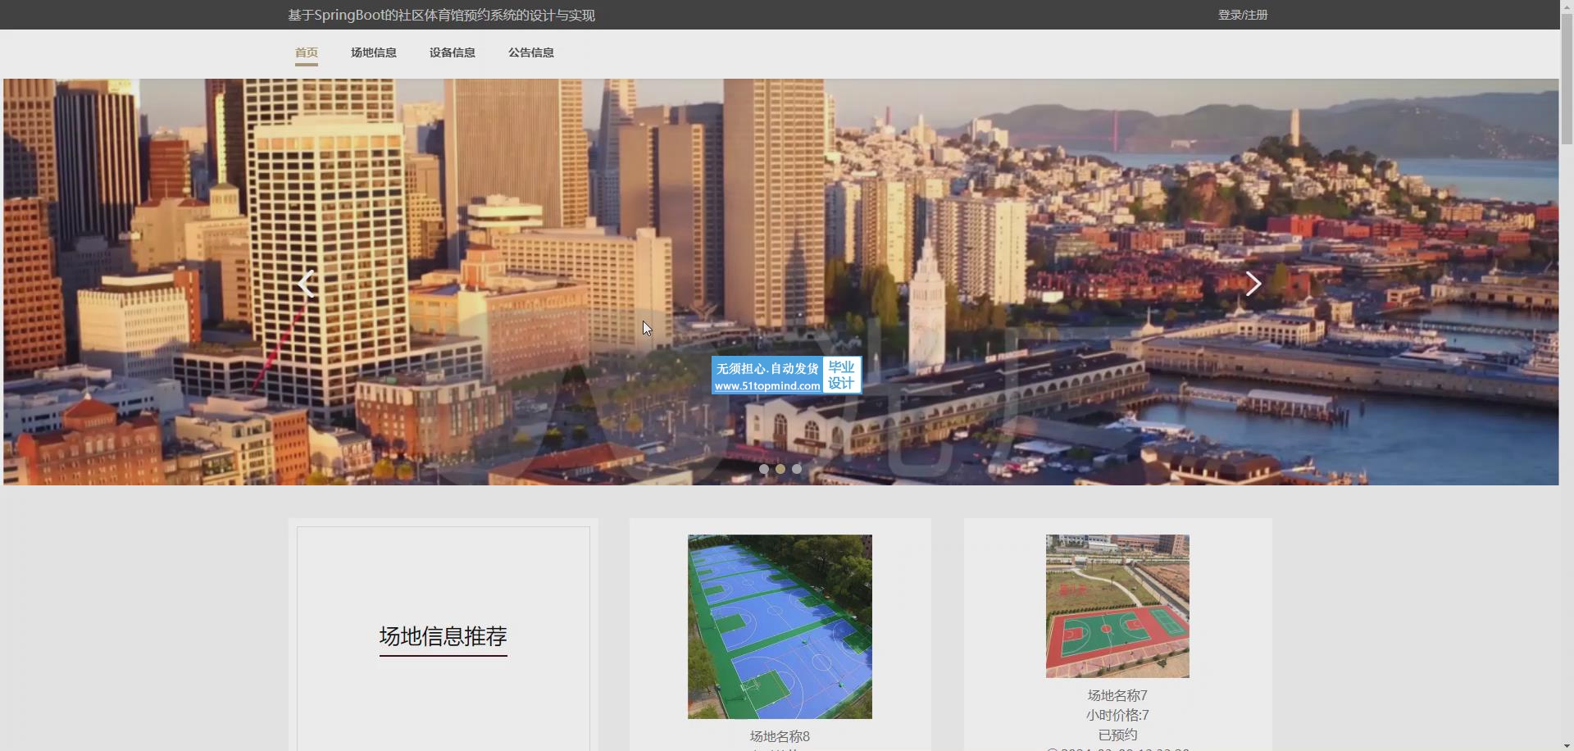This screenshot has height=751, width=1574.
Task: Click the 小时价格:7 text
Action: pos(1117,715)
